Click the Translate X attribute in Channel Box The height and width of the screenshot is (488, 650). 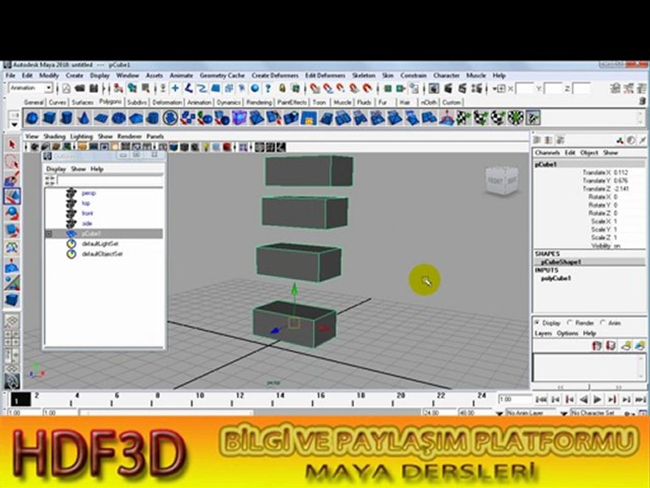597,173
